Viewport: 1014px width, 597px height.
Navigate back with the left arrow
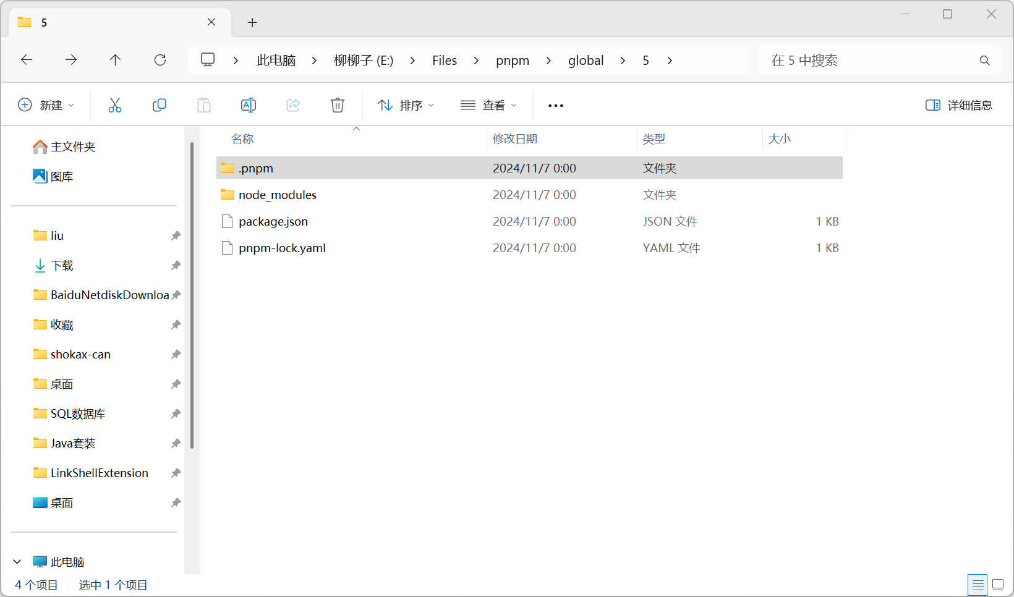tap(27, 60)
